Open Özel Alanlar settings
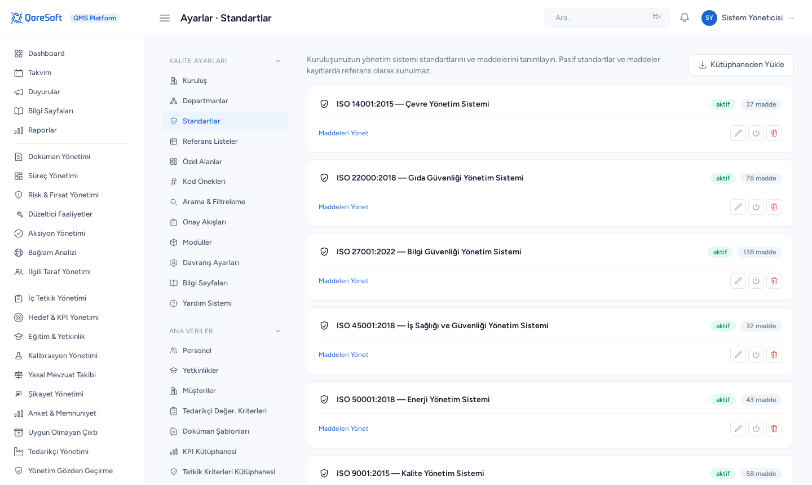Screen dimensions: 812x485 click(226, 162)
